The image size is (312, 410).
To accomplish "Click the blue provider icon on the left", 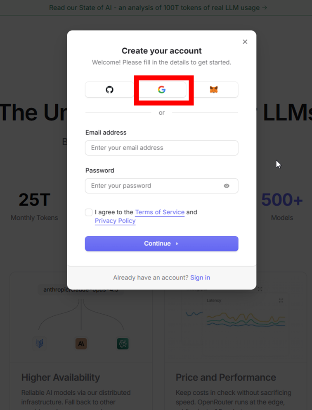I will (40, 343).
